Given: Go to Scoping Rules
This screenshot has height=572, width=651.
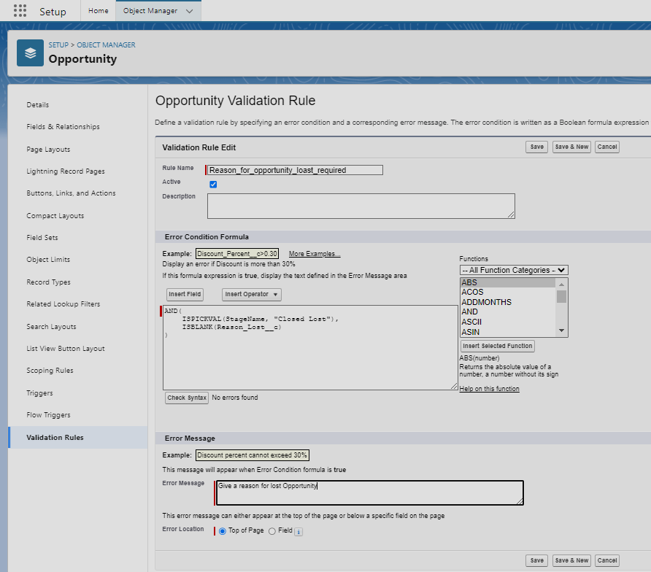Looking at the screenshot, I should pyautogui.click(x=50, y=371).
